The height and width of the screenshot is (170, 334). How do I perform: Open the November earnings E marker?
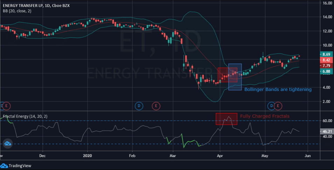point(6,105)
